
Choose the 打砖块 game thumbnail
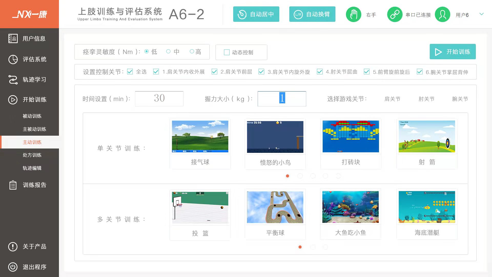tap(351, 136)
